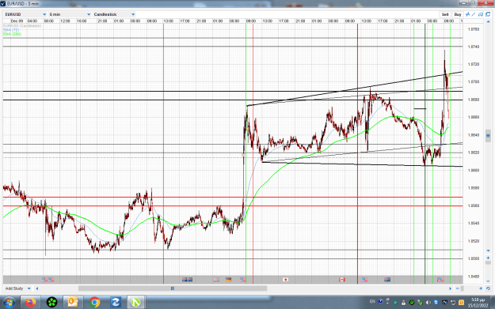The image size is (495, 309).
Task: Click the horizontal scroll left arrow
Action: (37, 288)
